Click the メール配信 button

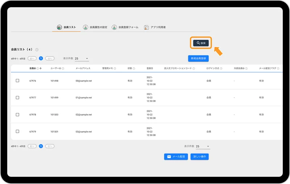(175, 156)
